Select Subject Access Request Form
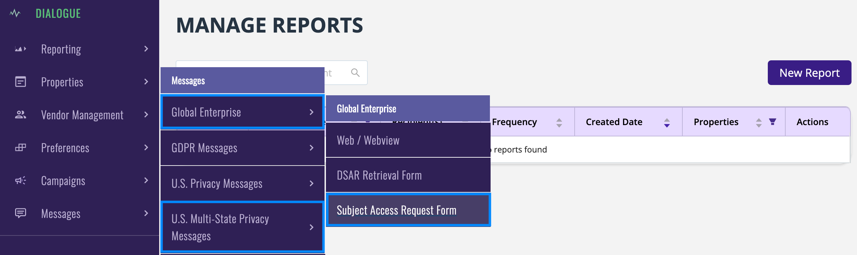Image resolution: width=857 pixels, height=255 pixels. tap(397, 210)
